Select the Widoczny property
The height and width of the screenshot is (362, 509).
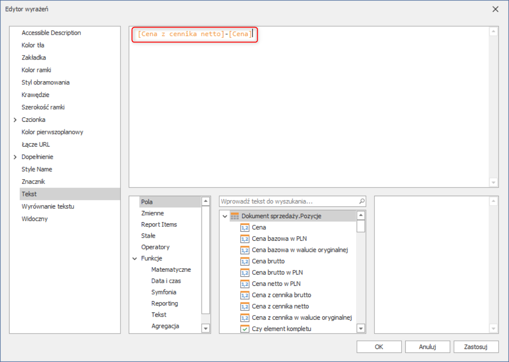(34, 219)
